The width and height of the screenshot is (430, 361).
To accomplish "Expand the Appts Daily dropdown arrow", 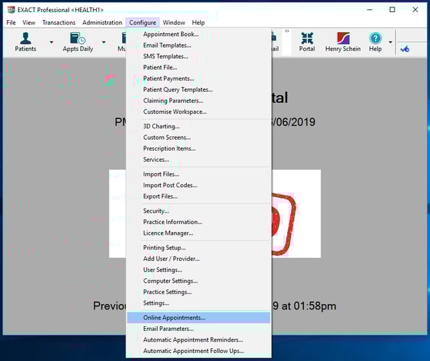I will (x=103, y=42).
